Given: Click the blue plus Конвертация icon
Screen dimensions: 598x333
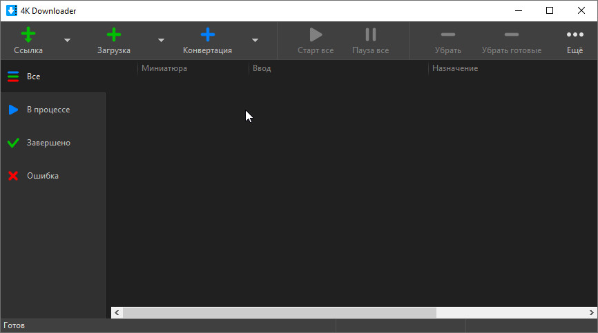Looking at the screenshot, I should pyautogui.click(x=207, y=35).
